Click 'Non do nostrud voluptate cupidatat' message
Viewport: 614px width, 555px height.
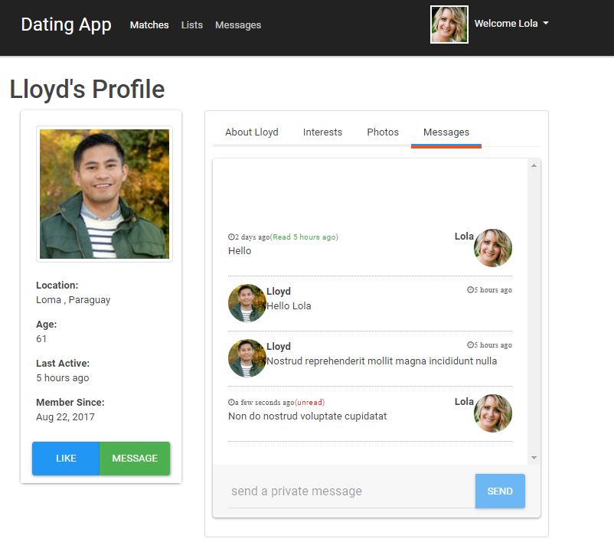(308, 416)
